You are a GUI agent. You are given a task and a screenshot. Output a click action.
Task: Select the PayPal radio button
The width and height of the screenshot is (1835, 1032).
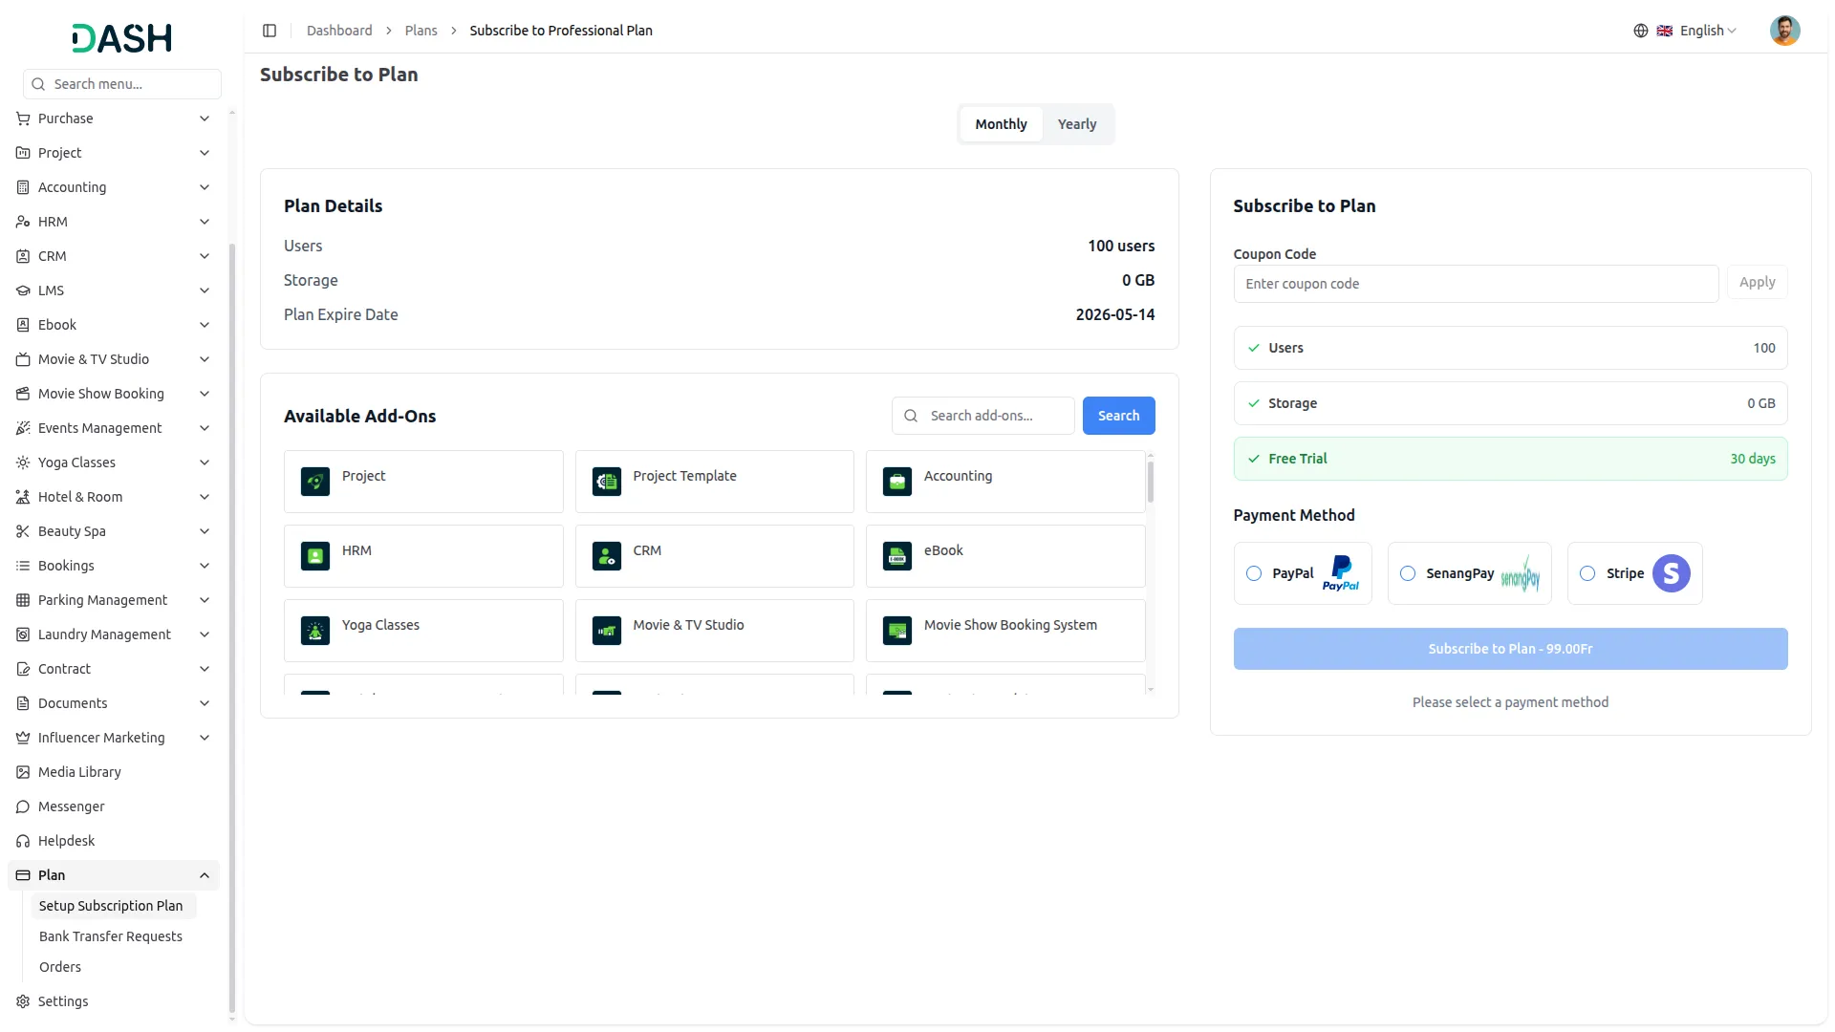click(1254, 573)
